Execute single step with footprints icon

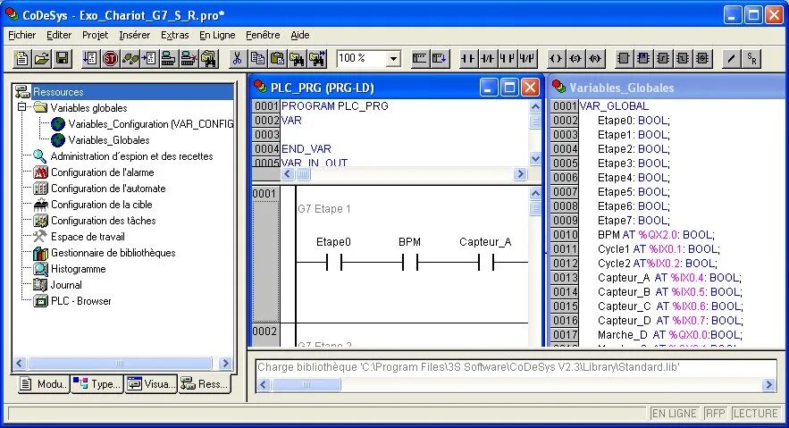pyautogui.click(x=130, y=59)
